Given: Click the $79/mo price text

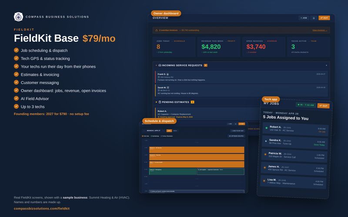Looking at the screenshot, I should (x=99, y=38).
